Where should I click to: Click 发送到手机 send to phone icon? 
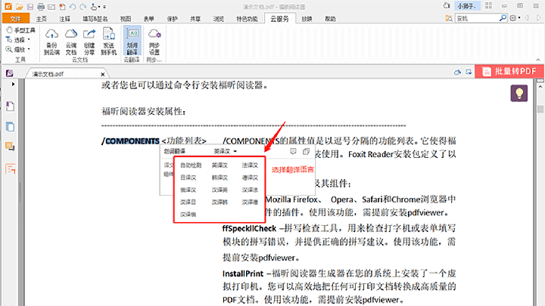108,42
